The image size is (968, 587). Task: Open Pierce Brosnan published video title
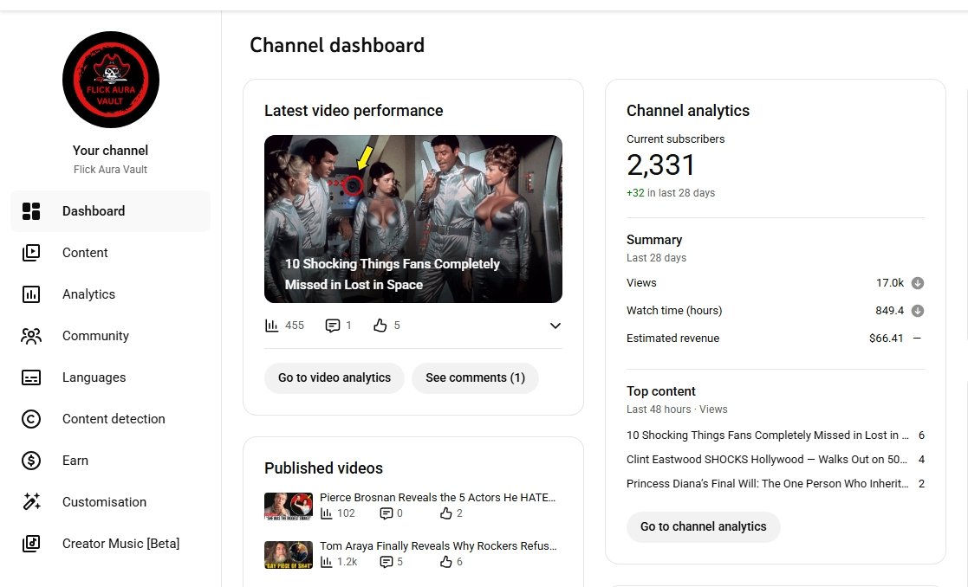pyautogui.click(x=437, y=498)
